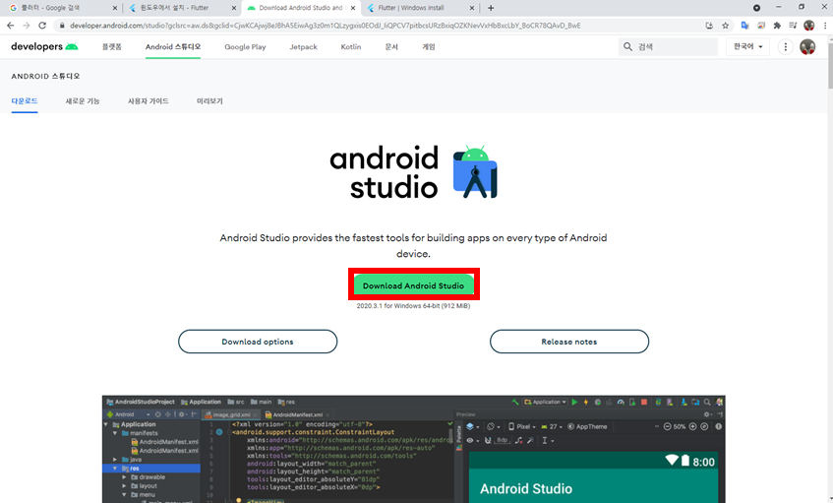Switch to the Google 검색 tab
This screenshot has width=833, height=503.
point(60,8)
